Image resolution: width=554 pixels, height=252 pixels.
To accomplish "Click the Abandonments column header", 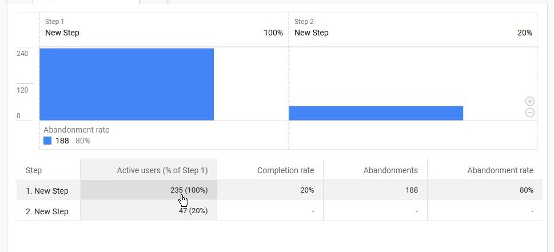I will pyautogui.click(x=375, y=170).
